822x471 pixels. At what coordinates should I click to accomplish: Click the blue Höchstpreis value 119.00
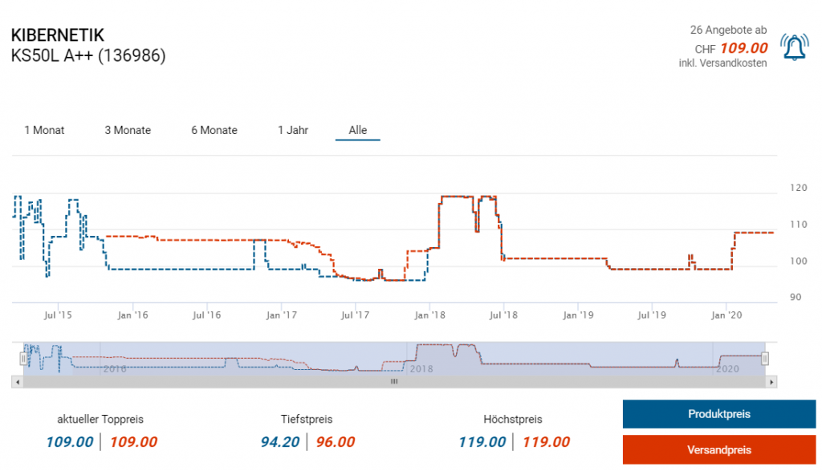click(482, 442)
